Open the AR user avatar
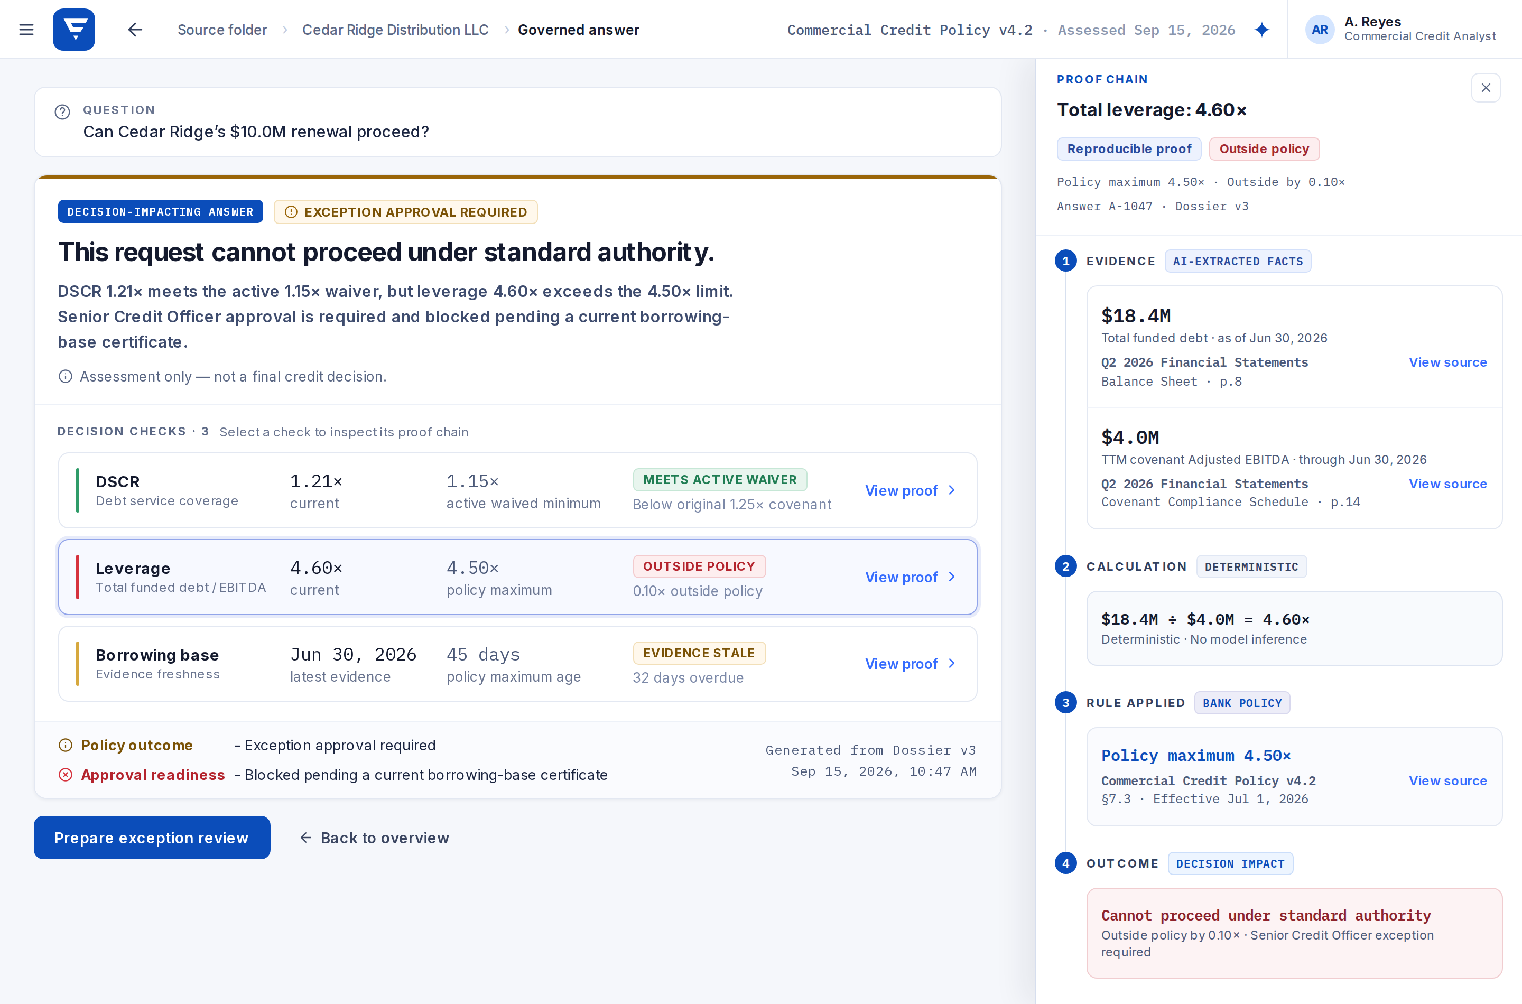The width and height of the screenshot is (1522, 1004). (x=1319, y=30)
